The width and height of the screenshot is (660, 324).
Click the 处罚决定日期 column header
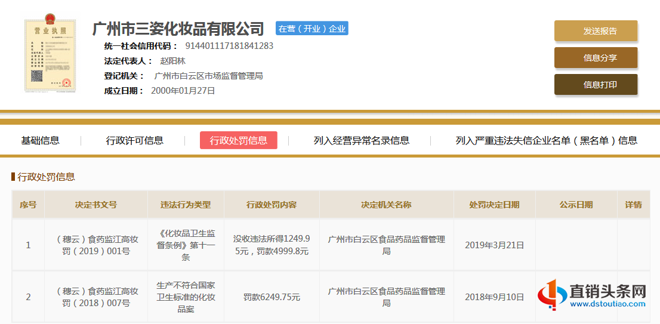tap(495, 205)
